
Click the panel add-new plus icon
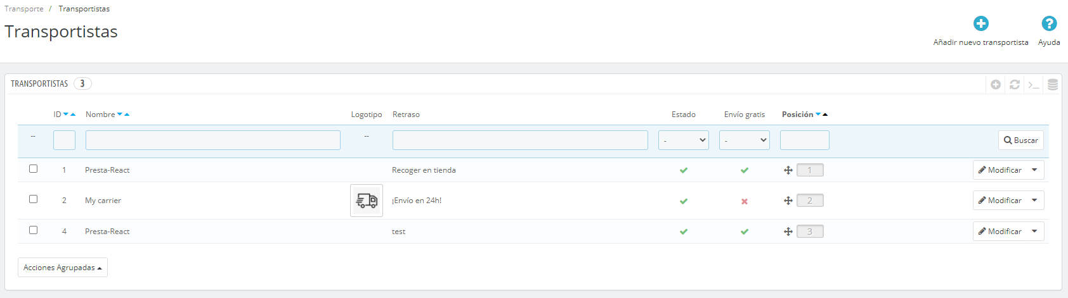996,84
